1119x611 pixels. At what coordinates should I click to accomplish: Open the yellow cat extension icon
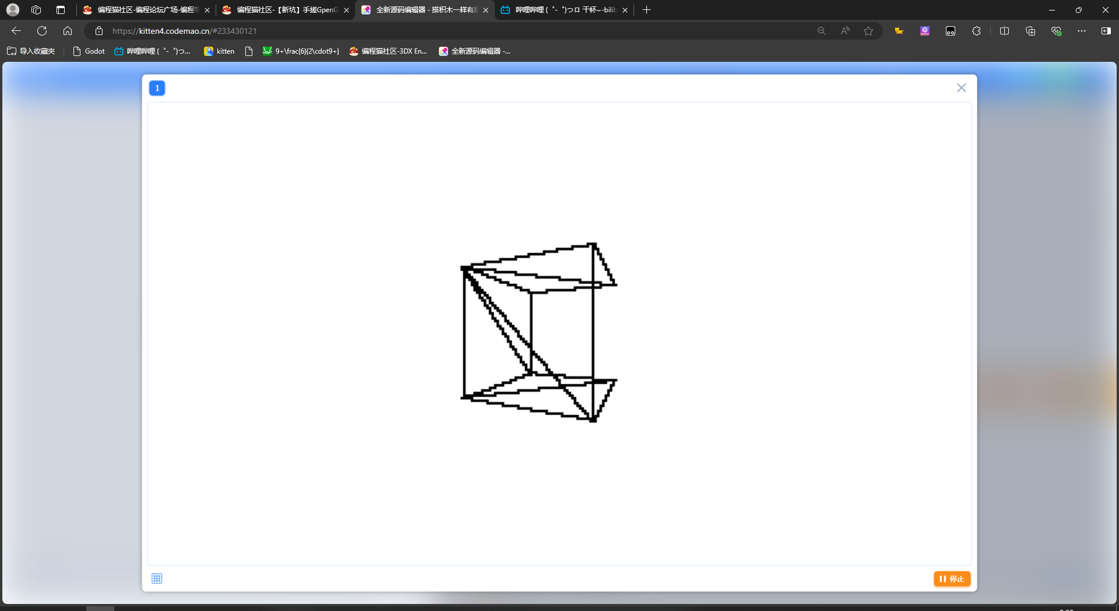tap(899, 31)
